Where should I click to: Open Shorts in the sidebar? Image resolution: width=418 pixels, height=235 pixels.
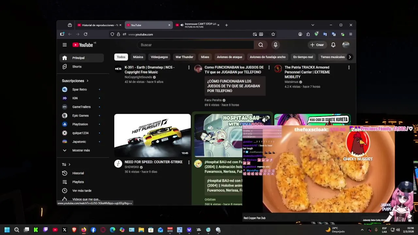[x=82, y=67]
